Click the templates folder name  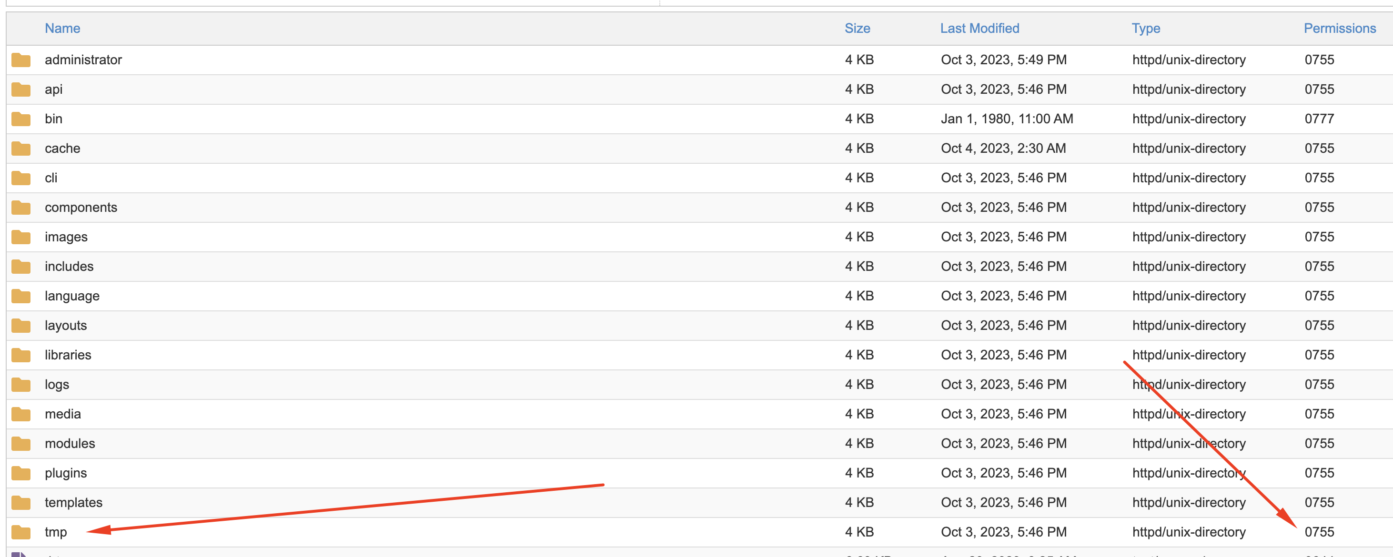[x=73, y=502]
